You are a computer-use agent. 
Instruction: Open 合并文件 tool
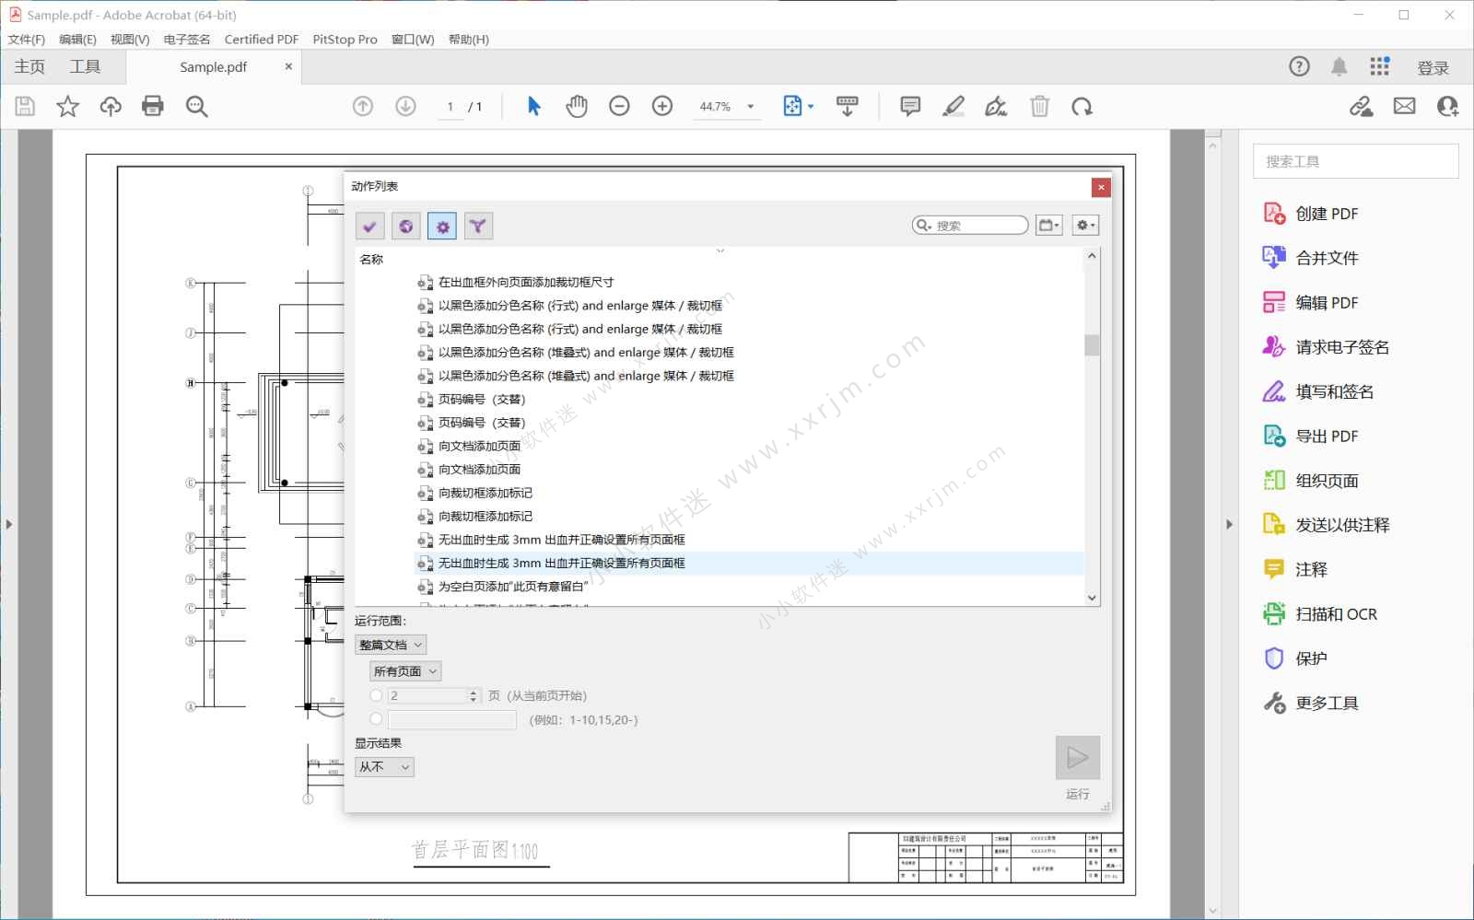[x=1310, y=258]
